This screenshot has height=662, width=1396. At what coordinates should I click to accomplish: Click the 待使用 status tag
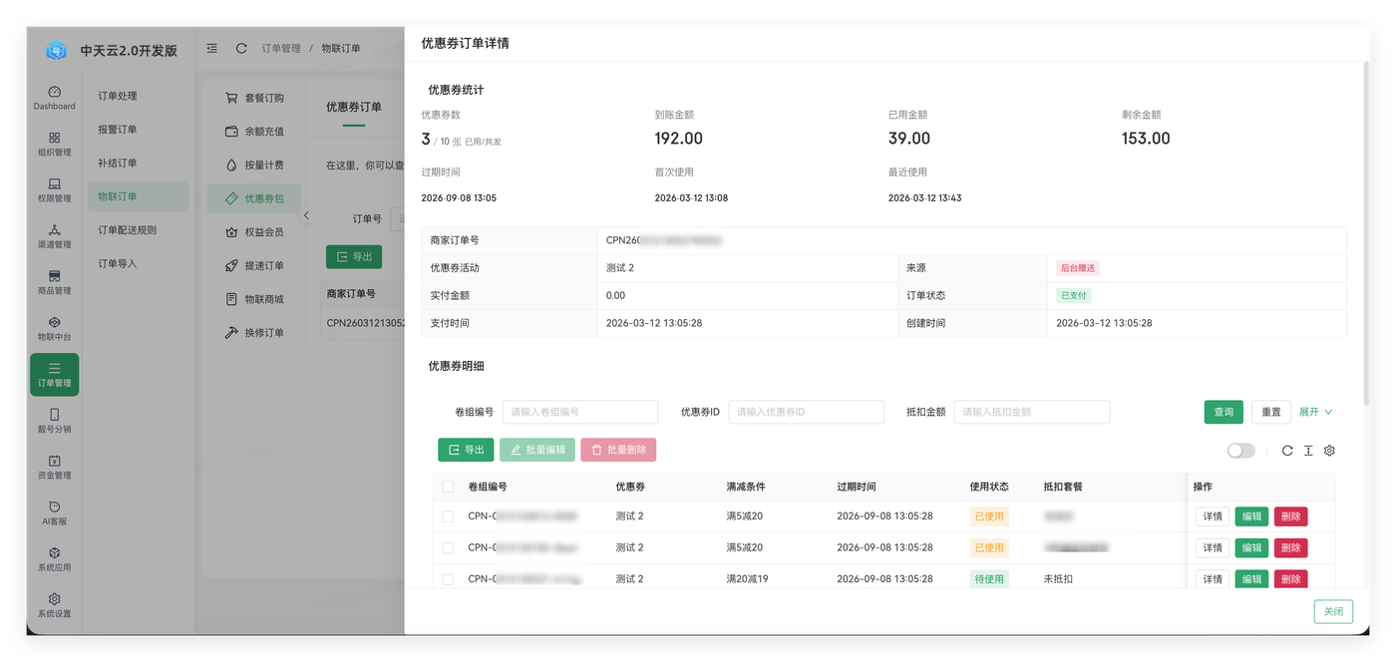click(x=989, y=578)
